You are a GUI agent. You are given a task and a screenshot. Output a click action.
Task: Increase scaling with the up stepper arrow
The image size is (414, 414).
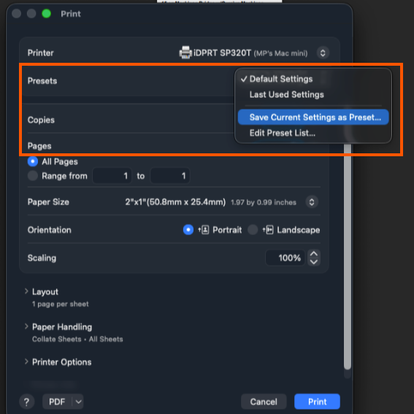314,254
